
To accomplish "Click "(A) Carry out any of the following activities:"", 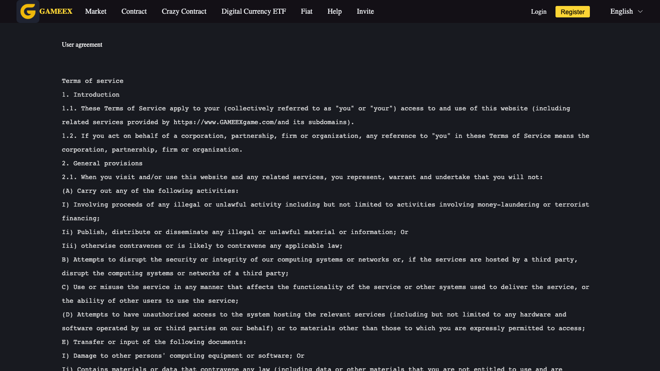I will pos(150,191).
